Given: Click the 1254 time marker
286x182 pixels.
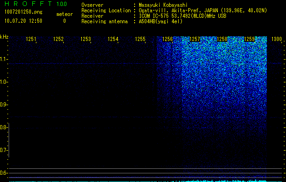Looking at the screenshot, I should click(113, 39).
